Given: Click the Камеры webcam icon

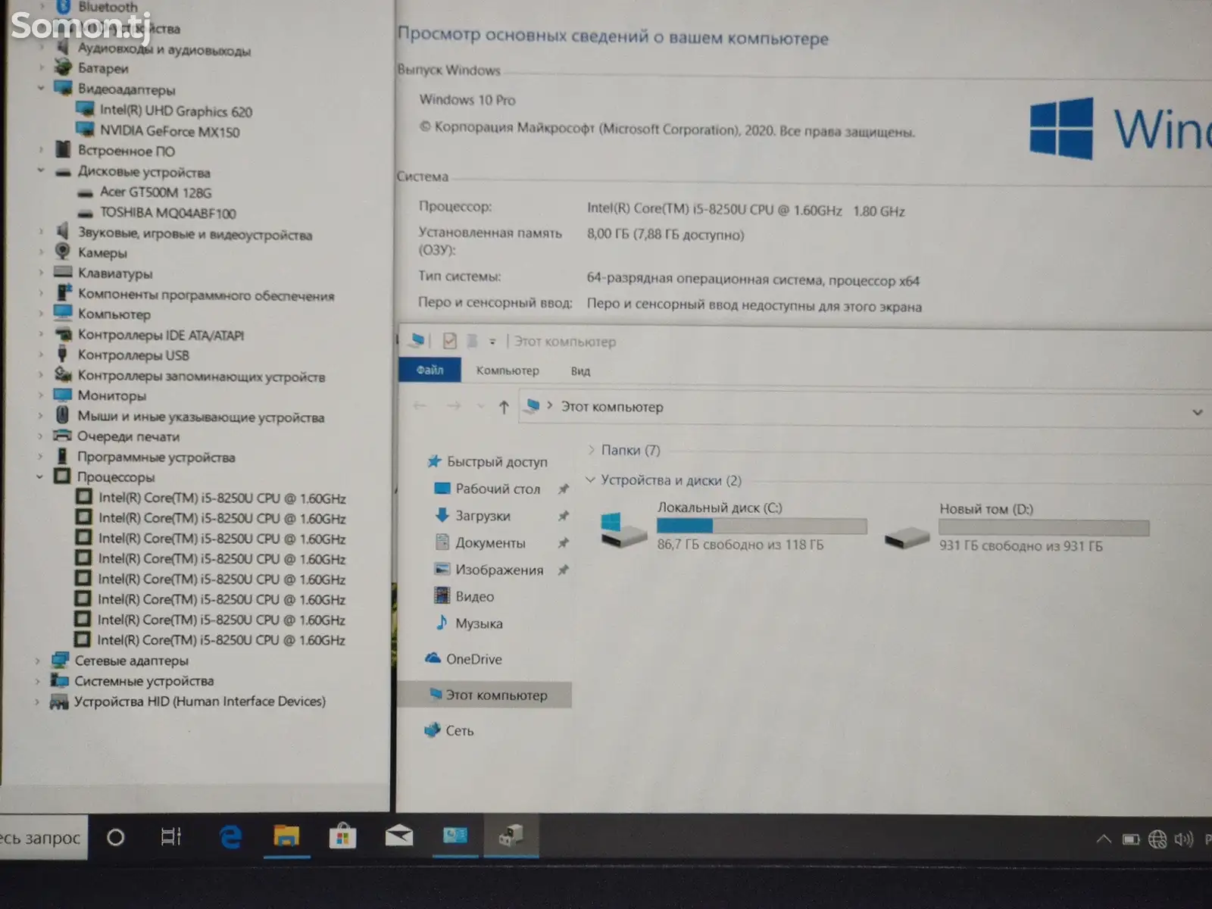Looking at the screenshot, I should click(x=63, y=251).
